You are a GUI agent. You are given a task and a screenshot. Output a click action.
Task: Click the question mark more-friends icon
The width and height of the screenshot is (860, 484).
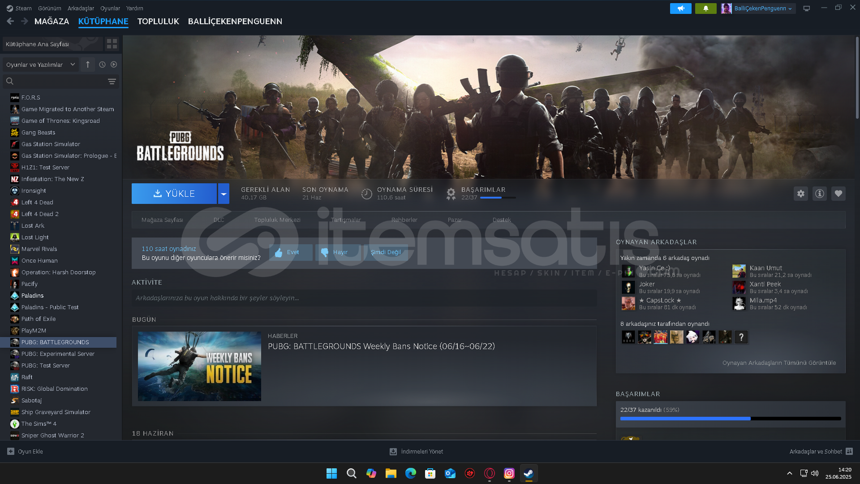[741, 337]
